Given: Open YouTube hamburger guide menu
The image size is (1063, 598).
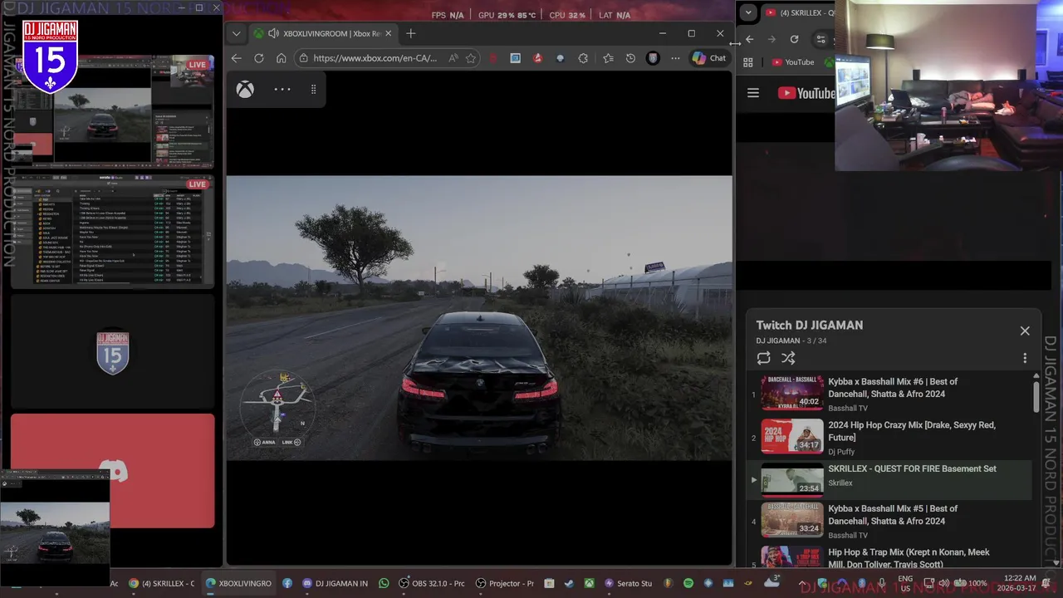Looking at the screenshot, I should pos(753,93).
